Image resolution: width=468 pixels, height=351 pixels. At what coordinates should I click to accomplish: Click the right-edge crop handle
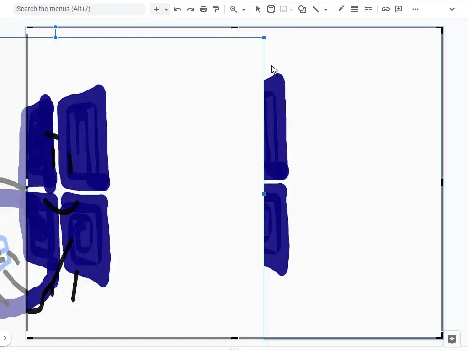click(x=442, y=182)
